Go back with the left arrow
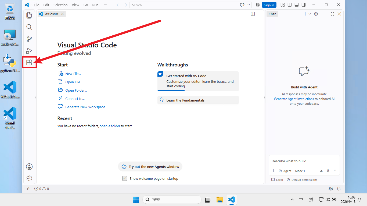Screen dimensions: 367x206 pyautogui.click(x=118, y=5)
